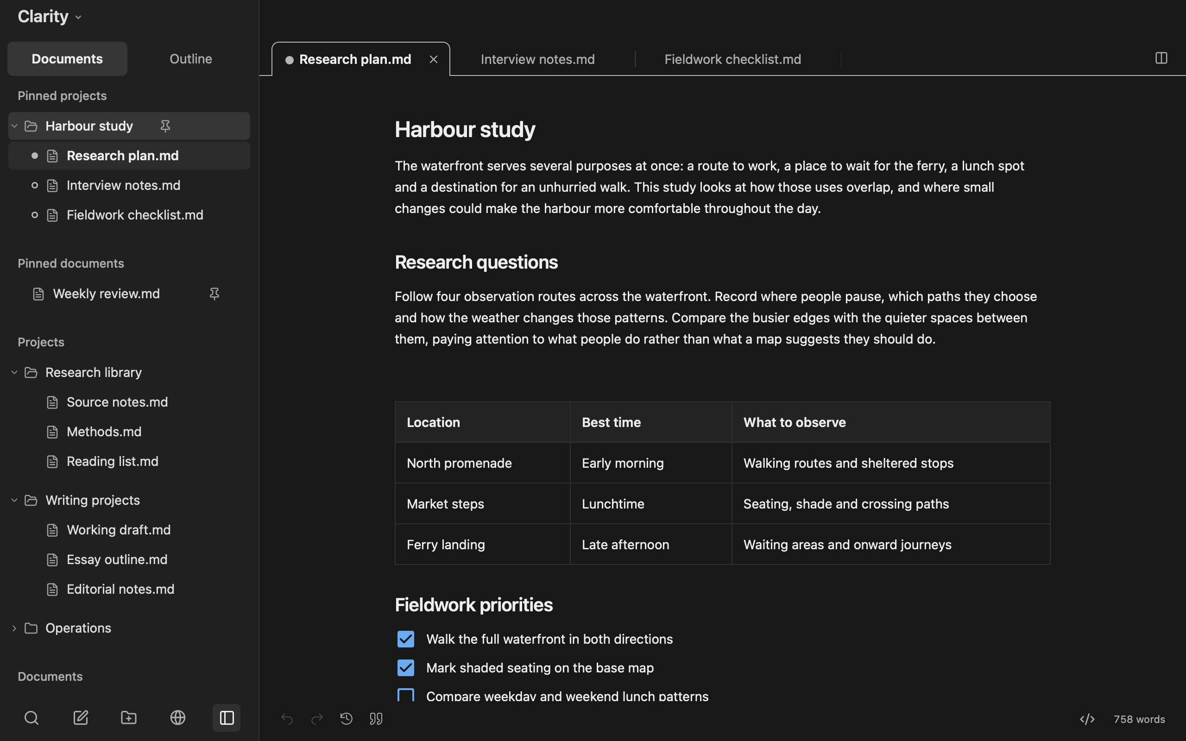Toggle the sidebar panel button
This screenshot has height=741, width=1186.
pos(227,718)
